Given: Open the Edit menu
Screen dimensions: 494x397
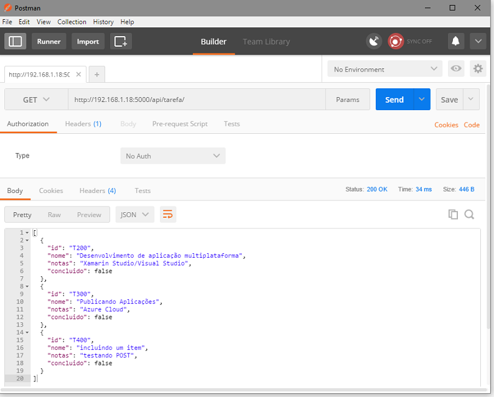Looking at the screenshot, I should (x=24, y=22).
